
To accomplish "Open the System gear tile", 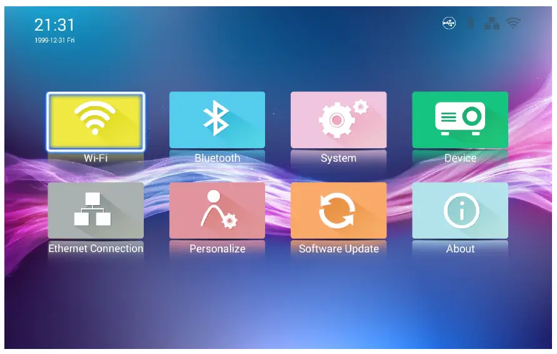I will click(x=339, y=120).
